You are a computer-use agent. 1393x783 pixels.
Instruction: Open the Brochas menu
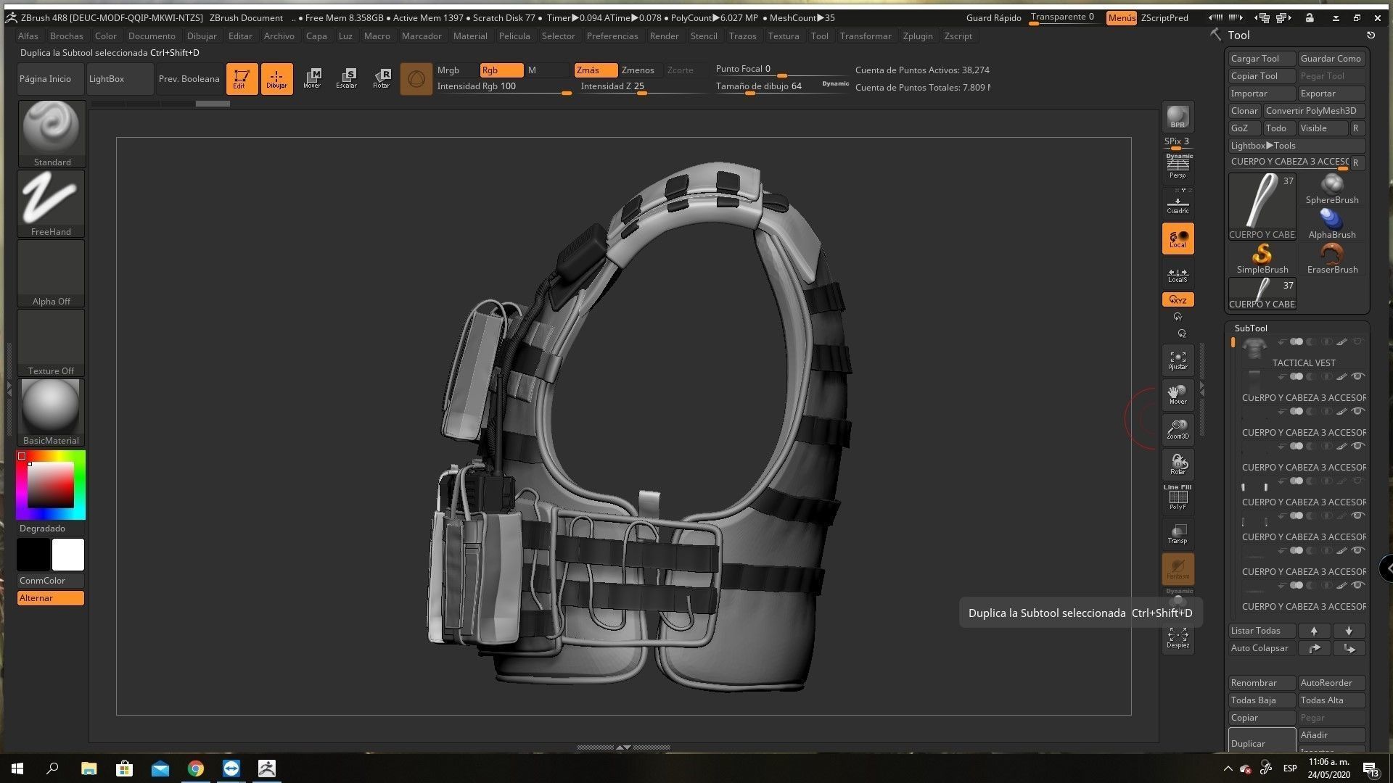click(67, 36)
